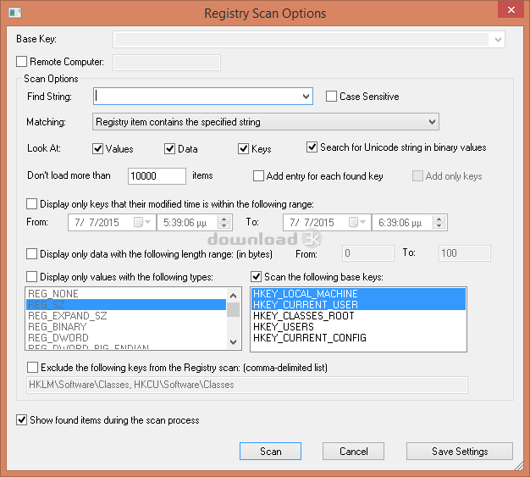Toggle the Remote Computer checkbox
The image size is (530, 477).
22,62
